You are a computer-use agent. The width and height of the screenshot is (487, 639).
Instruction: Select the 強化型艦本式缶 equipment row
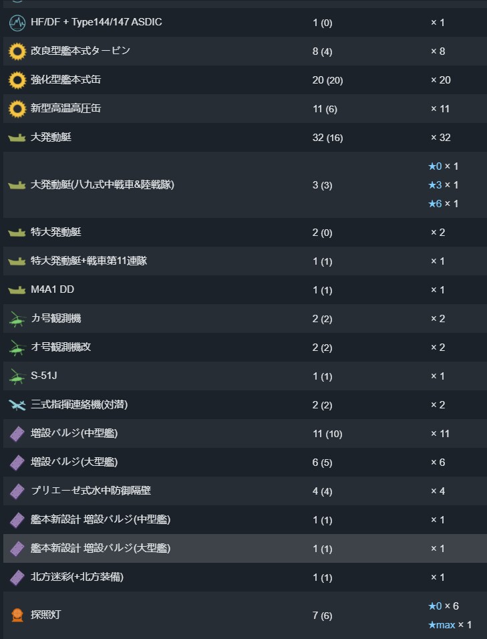pyautogui.click(x=245, y=80)
